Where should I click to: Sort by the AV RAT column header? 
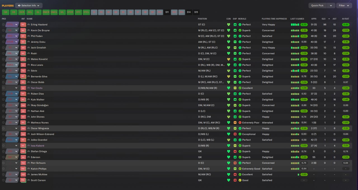[345, 19]
